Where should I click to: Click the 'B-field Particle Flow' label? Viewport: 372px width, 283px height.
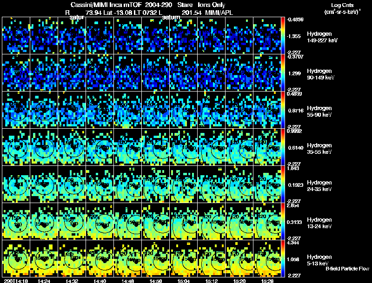pos(347,269)
